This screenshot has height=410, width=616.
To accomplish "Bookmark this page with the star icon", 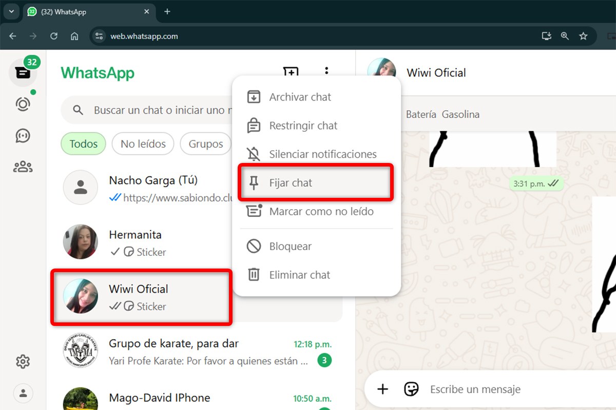I will pyautogui.click(x=583, y=36).
